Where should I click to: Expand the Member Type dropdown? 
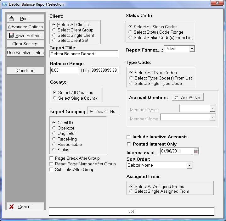[x=212, y=108]
